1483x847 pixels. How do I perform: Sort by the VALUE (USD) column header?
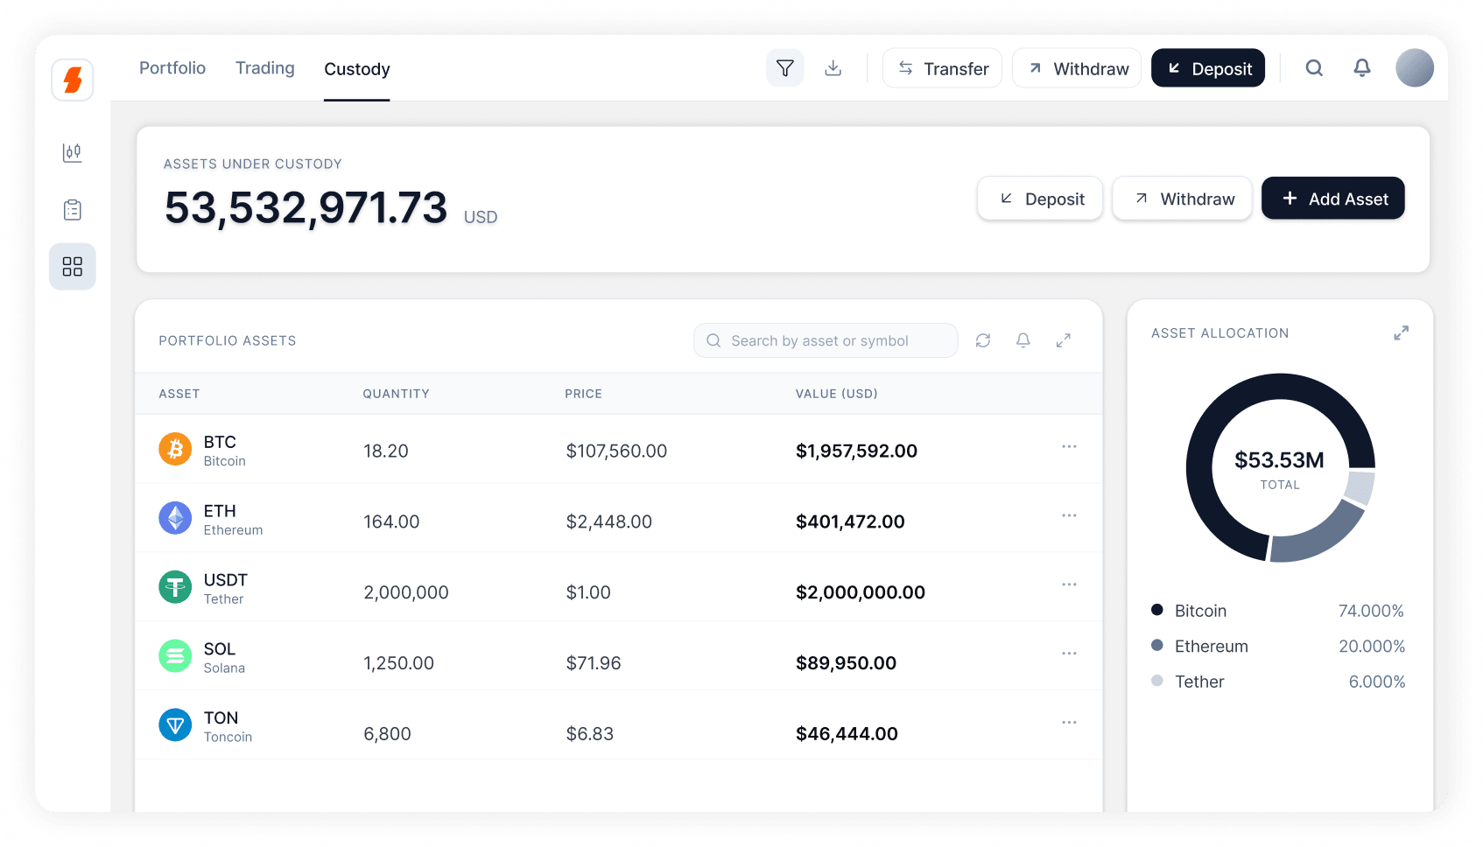click(x=837, y=394)
